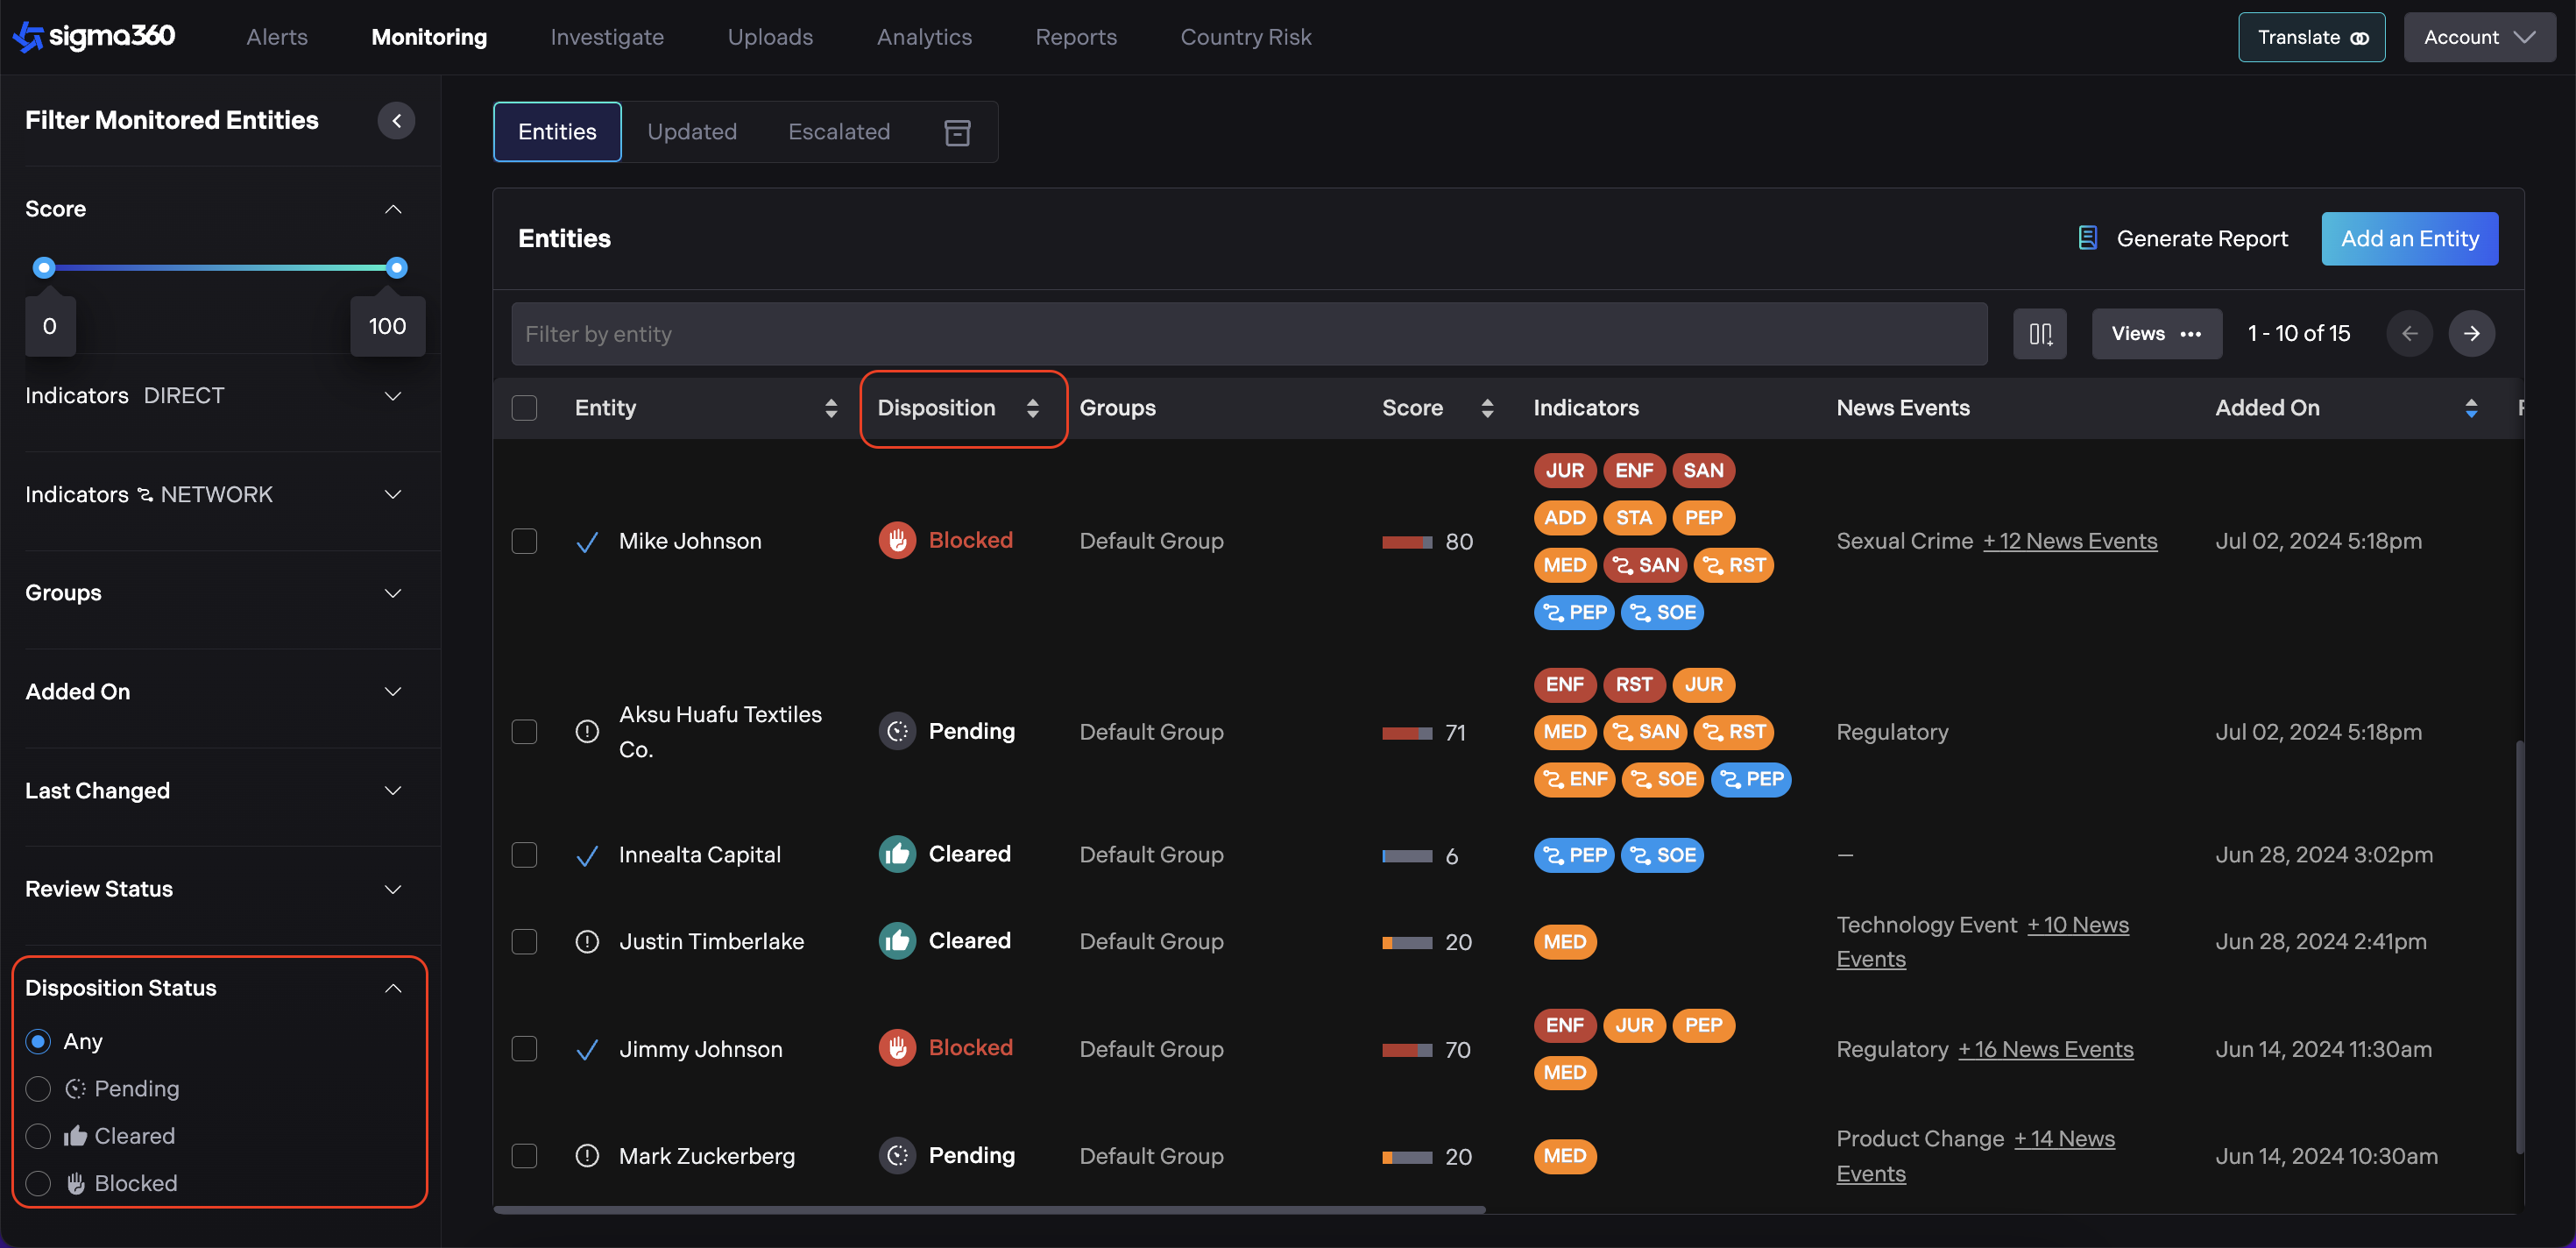
Task: Click the column layout settings icon
Action: coord(2039,334)
